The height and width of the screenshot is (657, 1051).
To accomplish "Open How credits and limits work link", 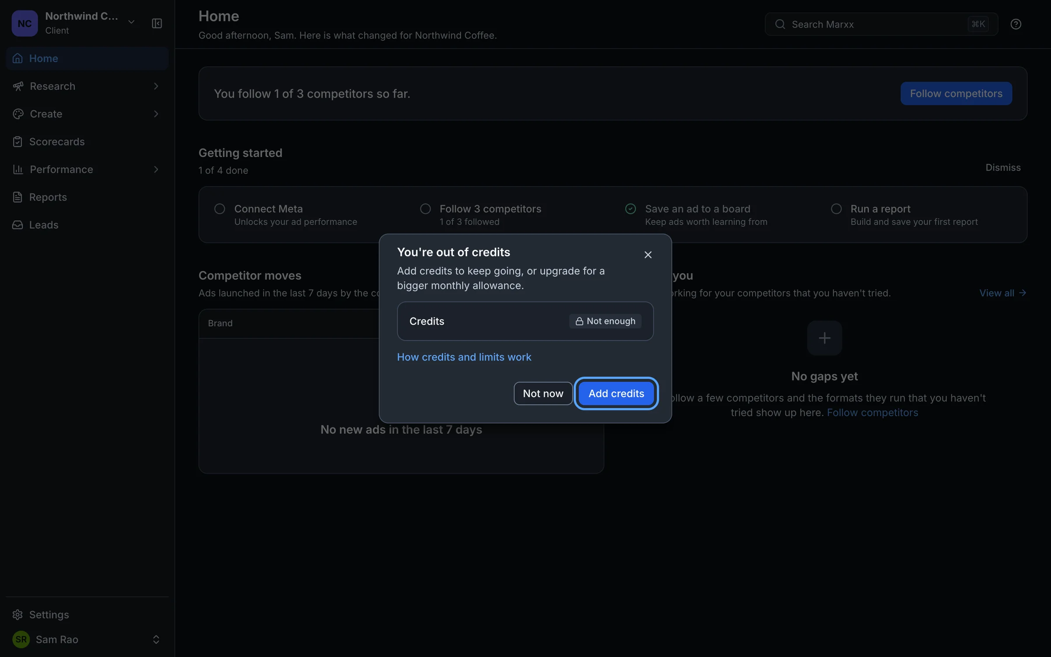I will tap(464, 357).
